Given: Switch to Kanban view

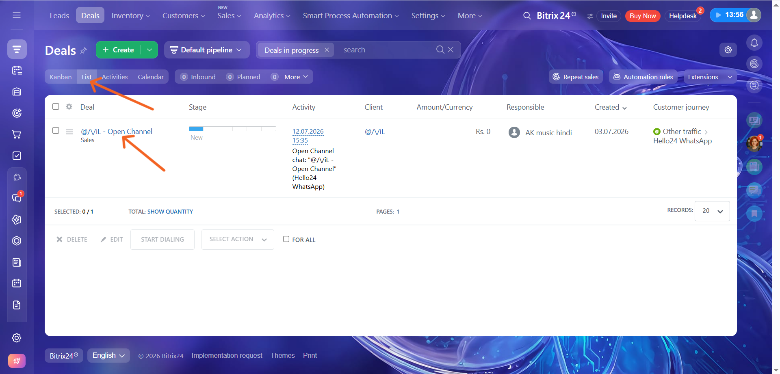Looking at the screenshot, I should click(x=61, y=77).
